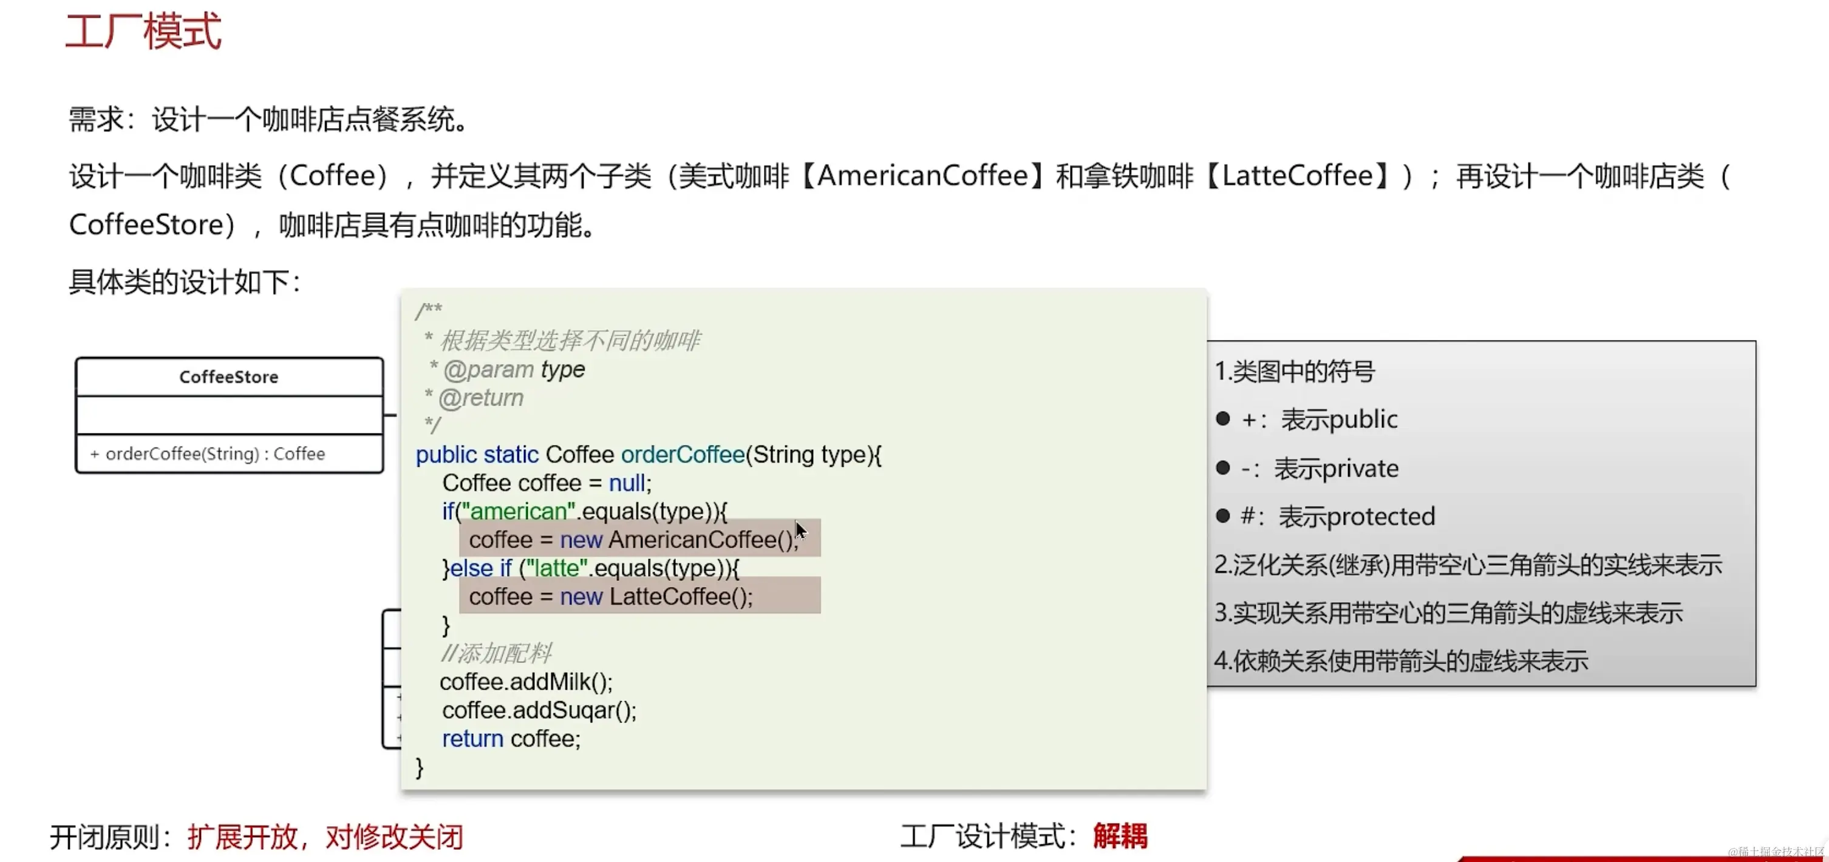Viewport: 1829px width, 862px height.
Task: Click the red 扩展开放，对修改关闭 text
Action: [325, 837]
